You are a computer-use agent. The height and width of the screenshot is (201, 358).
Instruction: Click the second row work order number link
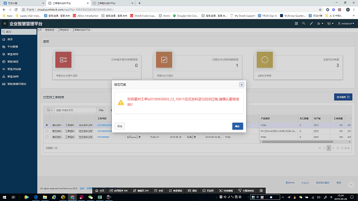[105, 131]
